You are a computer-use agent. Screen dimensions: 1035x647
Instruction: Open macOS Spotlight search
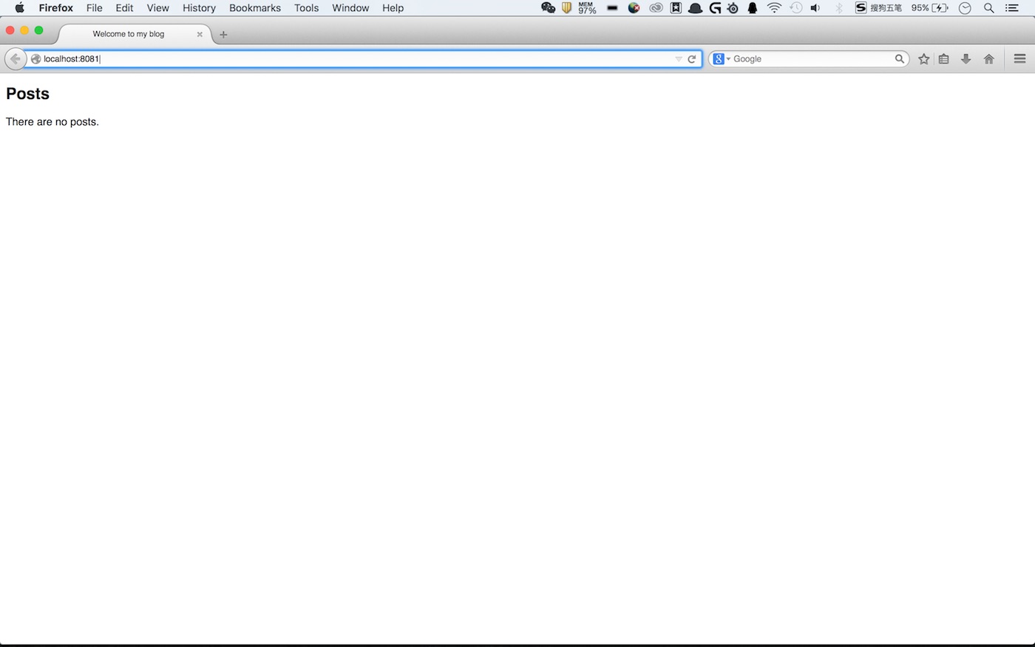988,8
